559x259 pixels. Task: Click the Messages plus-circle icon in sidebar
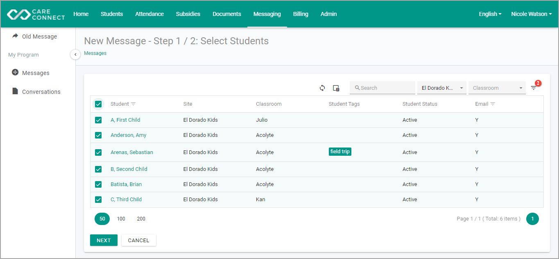15,73
